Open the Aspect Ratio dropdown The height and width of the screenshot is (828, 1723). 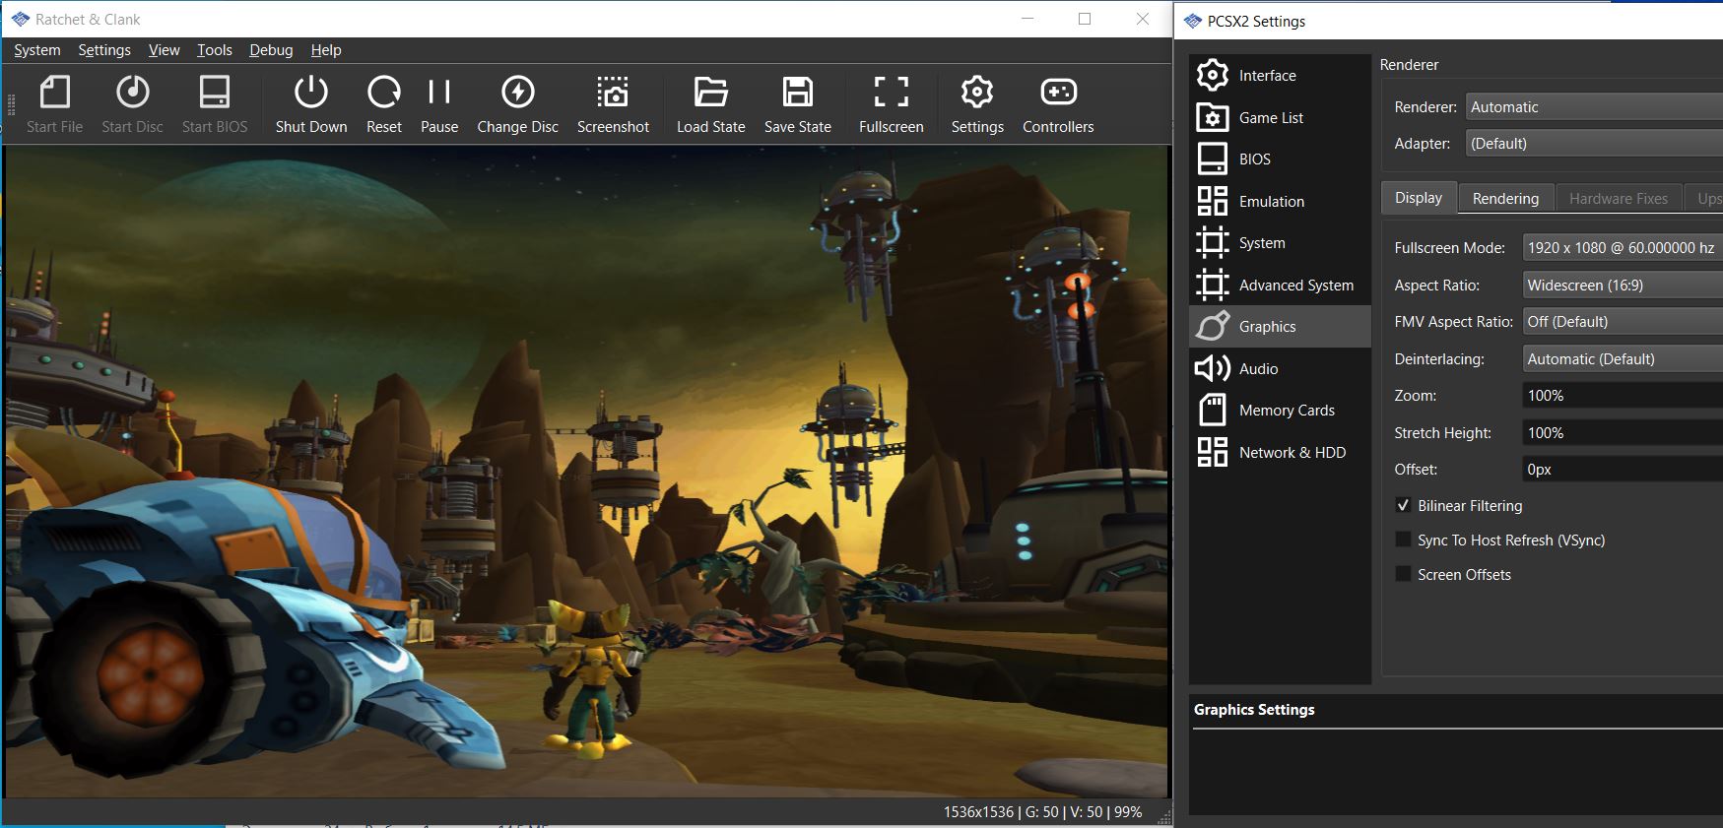pos(1623,285)
